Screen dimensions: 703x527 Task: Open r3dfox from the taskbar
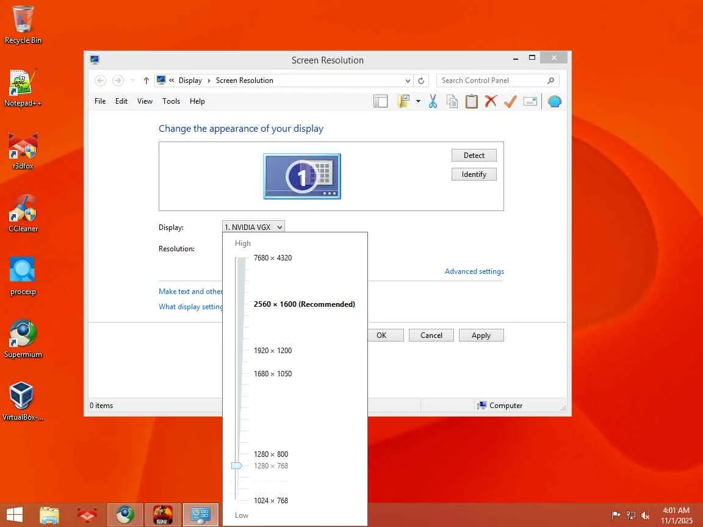point(87,515)
